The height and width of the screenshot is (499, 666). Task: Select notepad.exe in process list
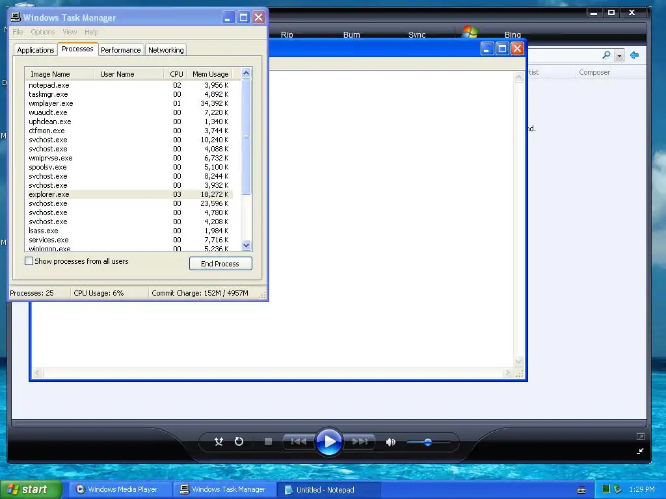point(129,85)
